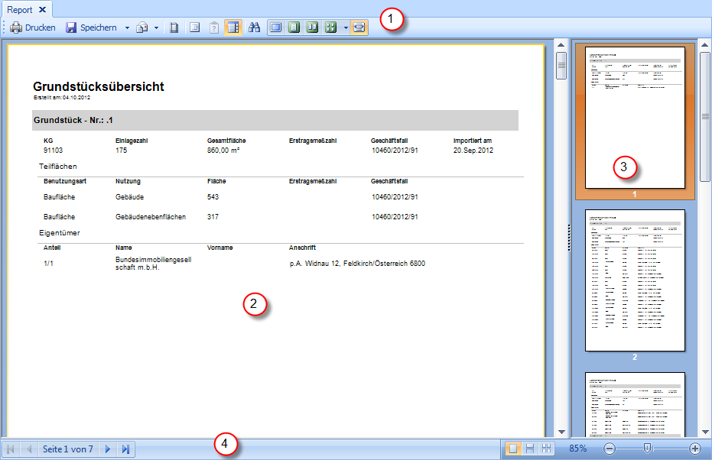Click the zoom in plus button
Viewport: 712px width, 460px height.
(x=694, y=449)
